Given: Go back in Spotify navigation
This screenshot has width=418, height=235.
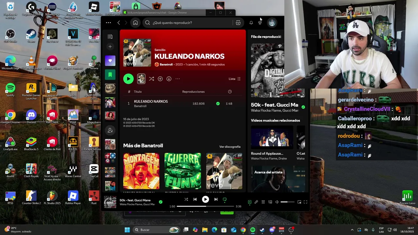Looking at the screenshot, I should point(119,23).
